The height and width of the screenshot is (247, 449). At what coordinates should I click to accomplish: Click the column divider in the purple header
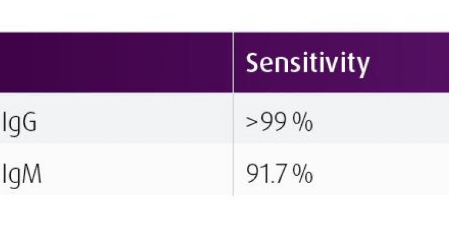click(x=234, y=63)
